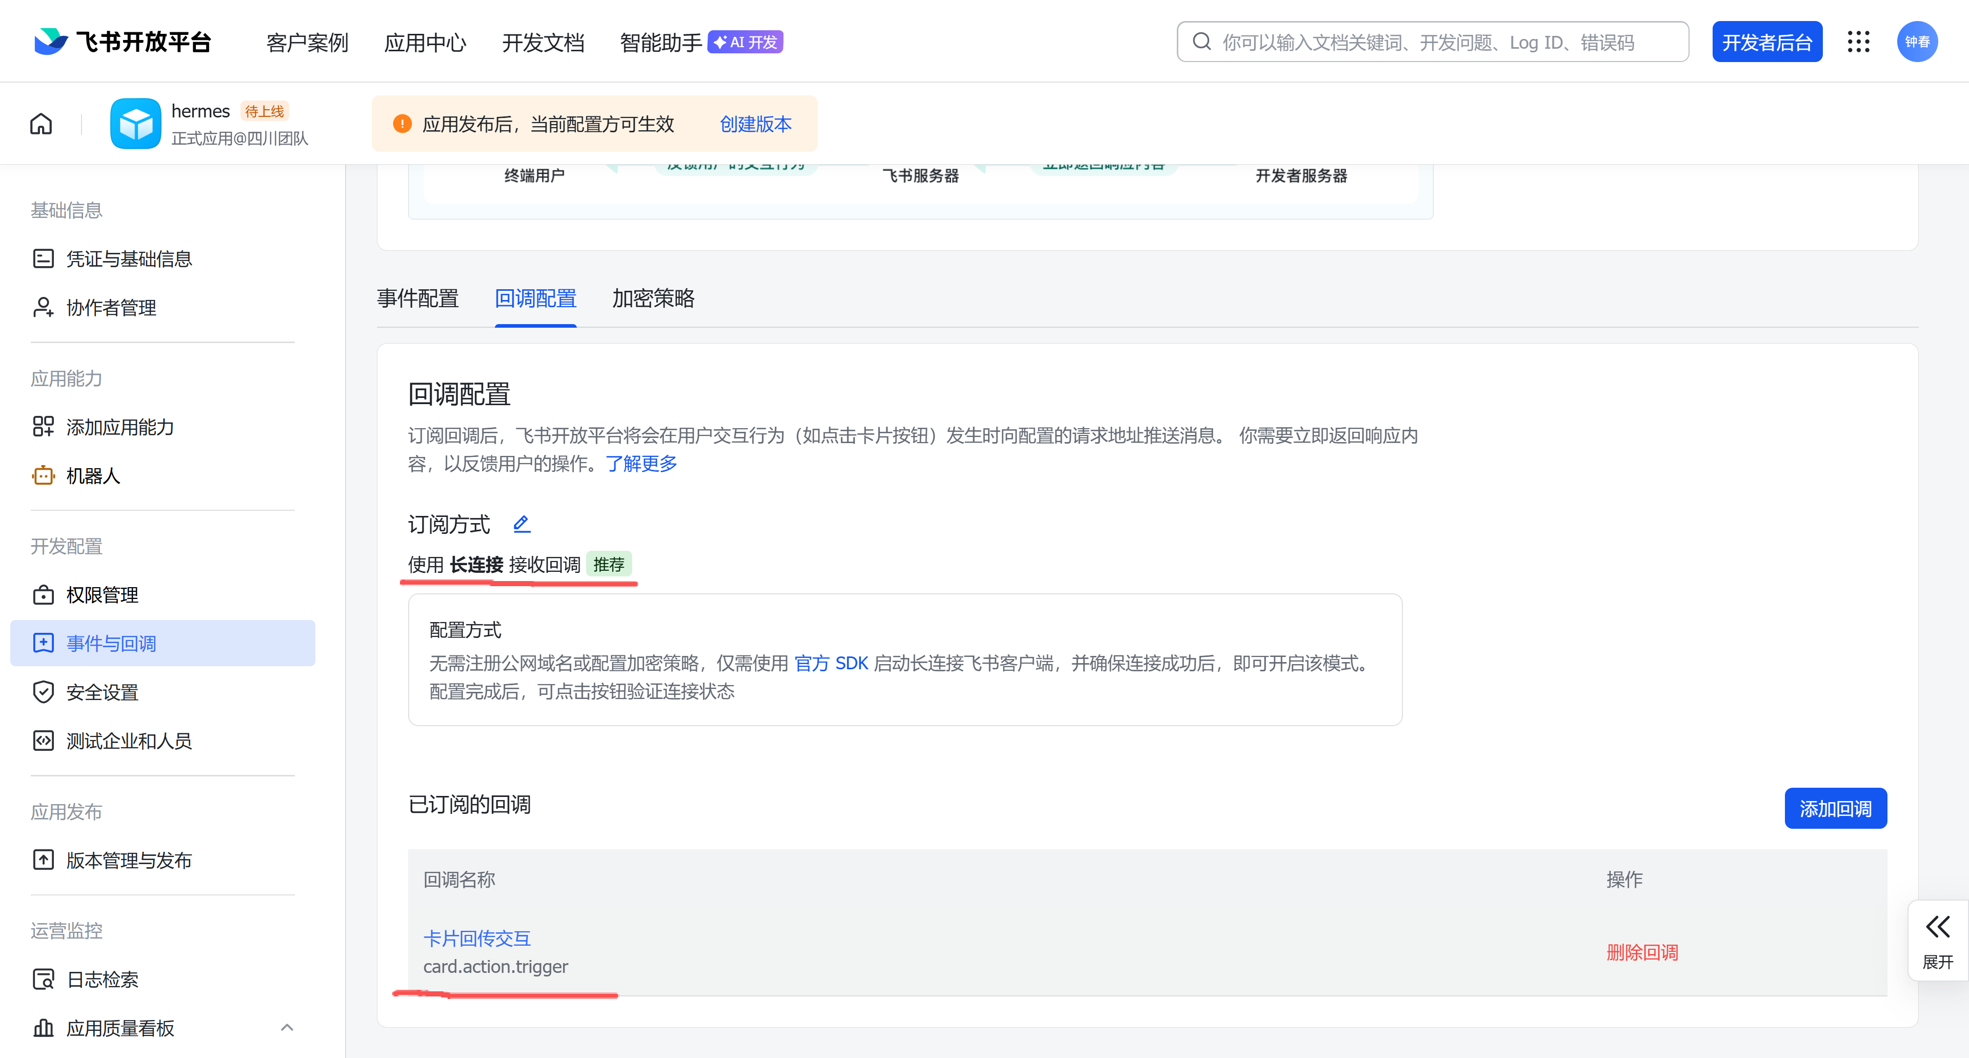Select 事件与回调 in the sidebar
The height and width of the screenshot is (1058, 1969).
(163, 643)
